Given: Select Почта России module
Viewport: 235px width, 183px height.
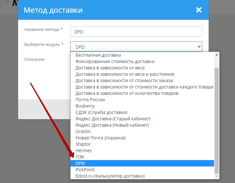Looking at the screenshot, I should tap(90, 100).
